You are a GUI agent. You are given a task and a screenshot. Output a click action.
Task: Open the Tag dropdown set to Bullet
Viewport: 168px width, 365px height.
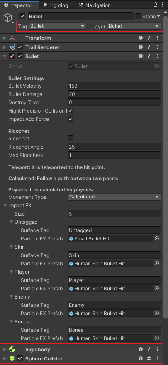click(58, 26)
